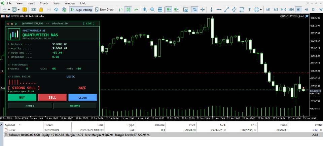Open the Help menu
323x146 pixels.
pos(83,3)
